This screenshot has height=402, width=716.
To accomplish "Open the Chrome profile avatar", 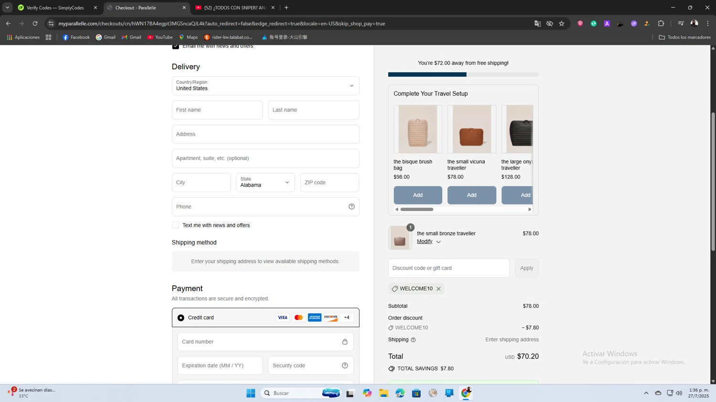I will 695,23.
